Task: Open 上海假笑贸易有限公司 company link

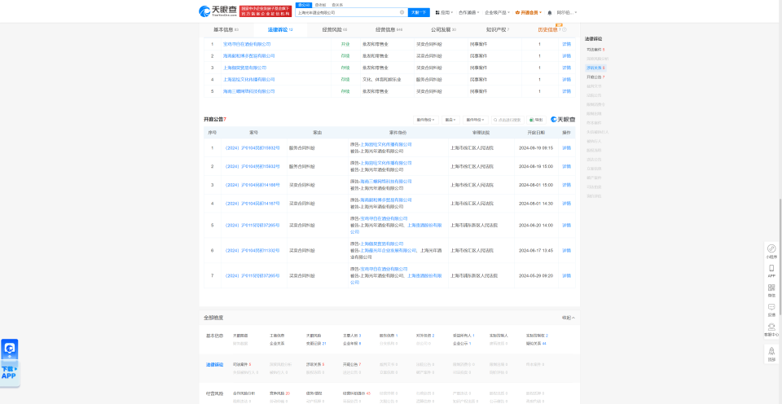Action: tap(244, 68)
